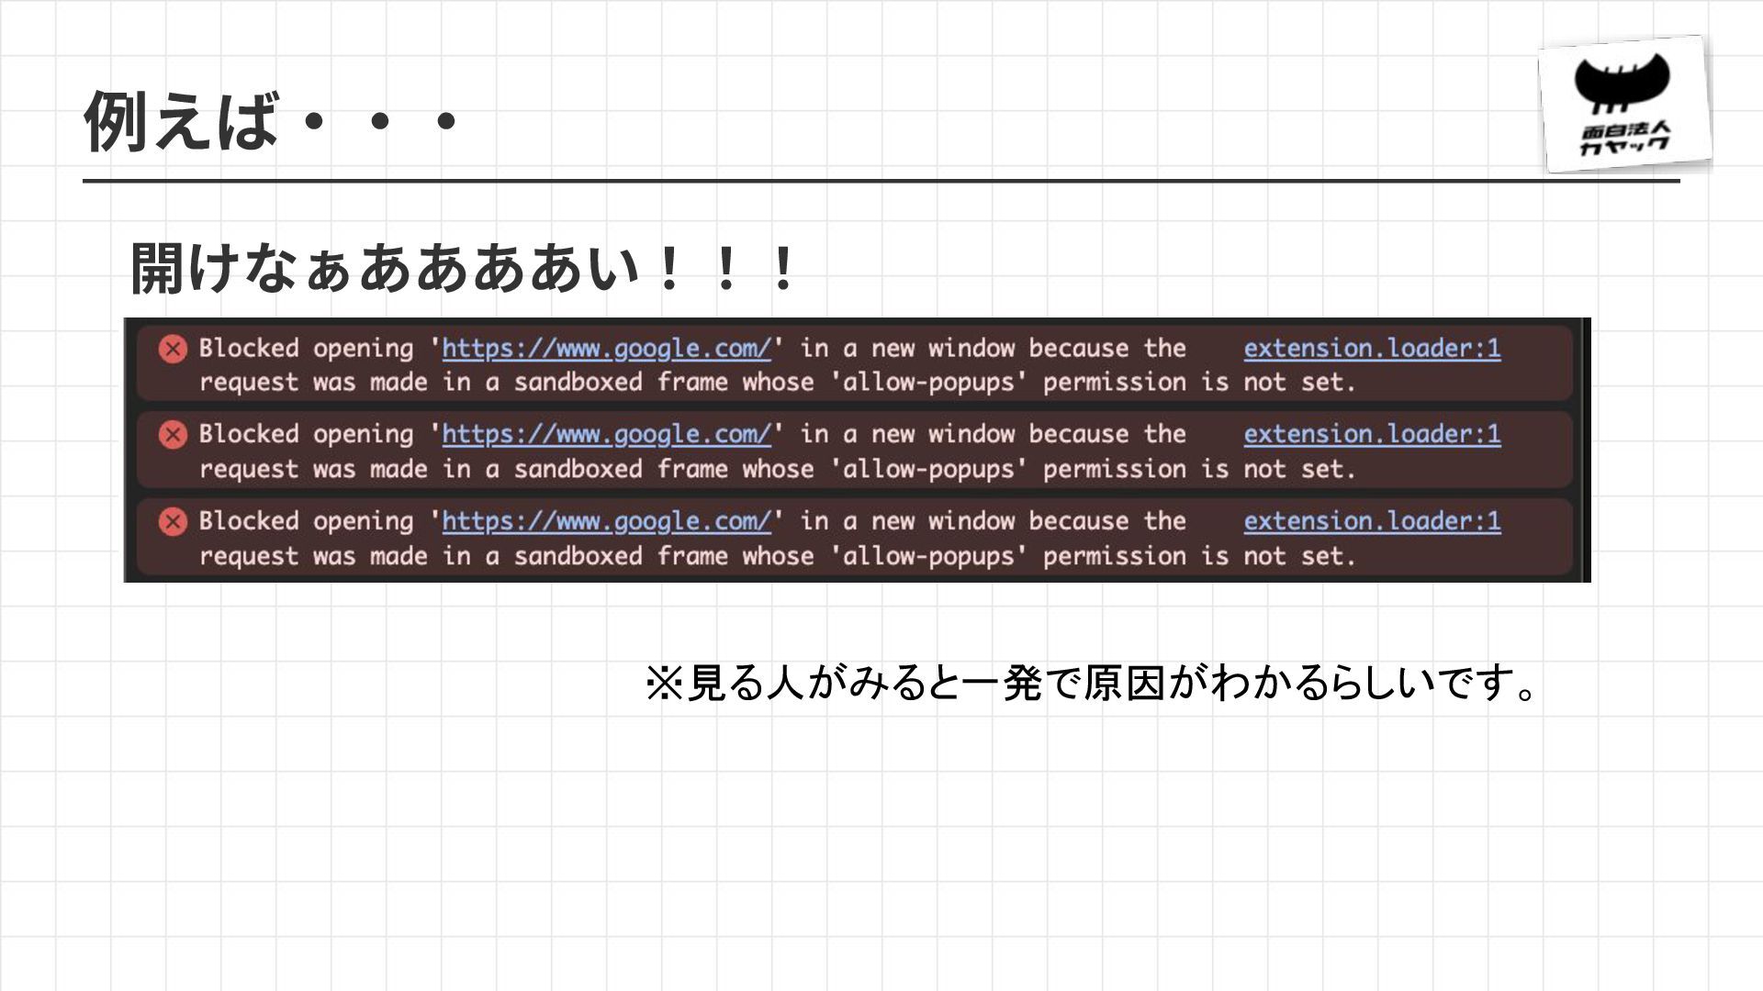Click the first error's 'new window because' text
This screenshot has width=1763, height=991.
click(x=999, y=349)
